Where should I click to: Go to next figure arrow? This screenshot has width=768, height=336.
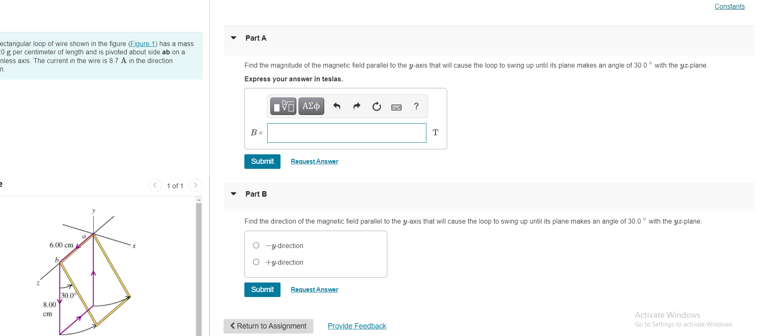point(195,185)
